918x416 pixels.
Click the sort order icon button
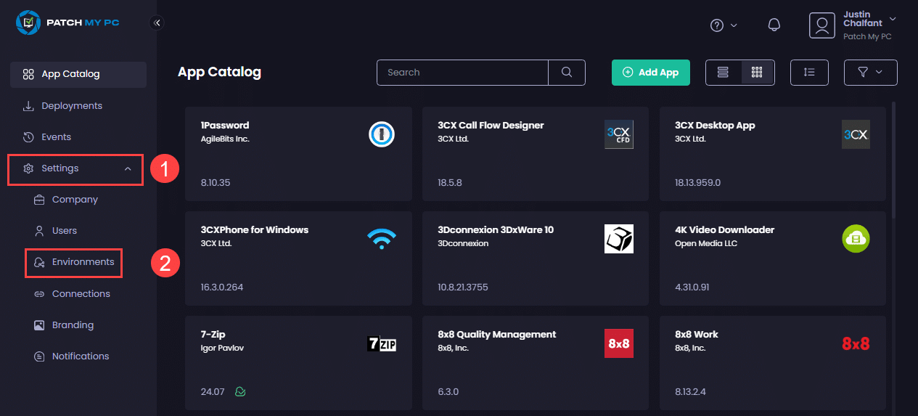(x=809, y=72)
